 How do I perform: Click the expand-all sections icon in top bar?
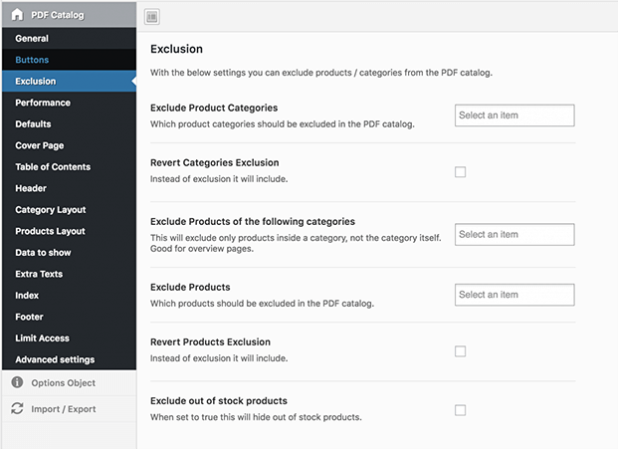(152, 16)
